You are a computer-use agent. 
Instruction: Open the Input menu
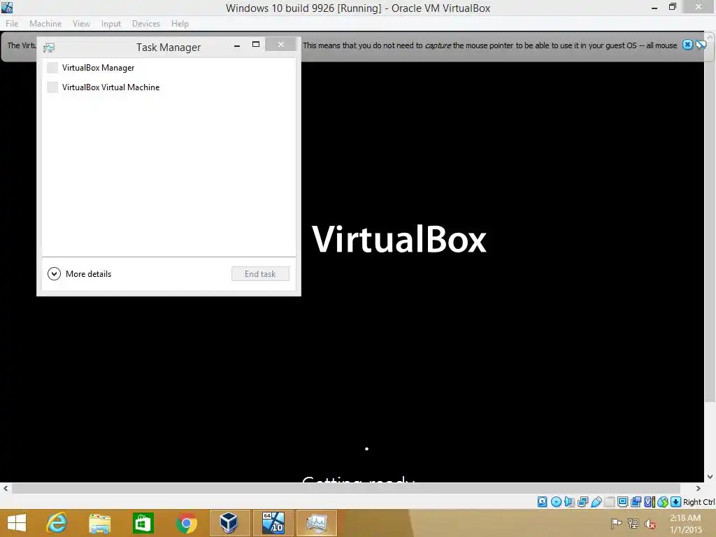[111, 23]
